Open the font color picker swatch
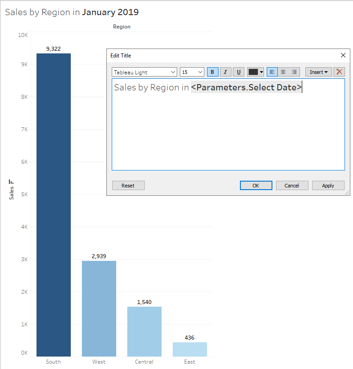This screenshot has width=353, height=369. click(x=256, y=72)
